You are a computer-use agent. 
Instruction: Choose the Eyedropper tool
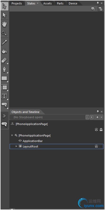coord(4,42)
